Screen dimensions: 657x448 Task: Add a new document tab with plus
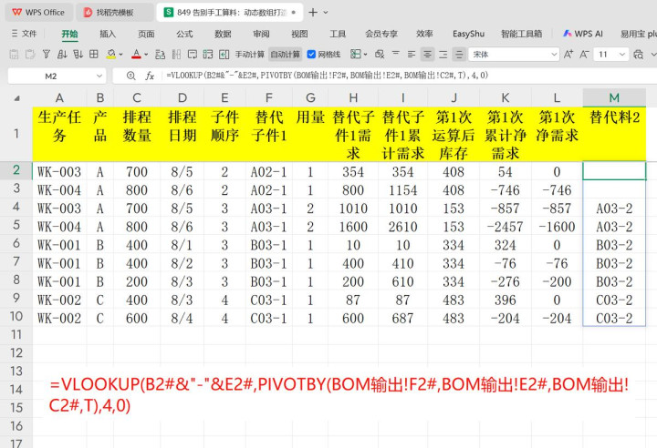313,13
